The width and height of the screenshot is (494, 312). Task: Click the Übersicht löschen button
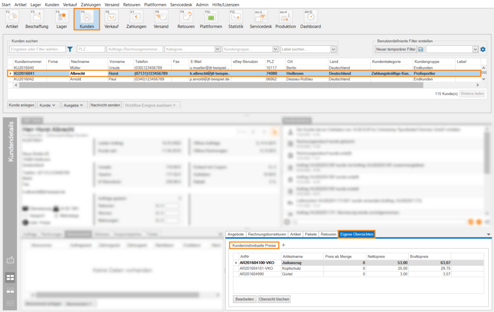click(x=274, y=299)
